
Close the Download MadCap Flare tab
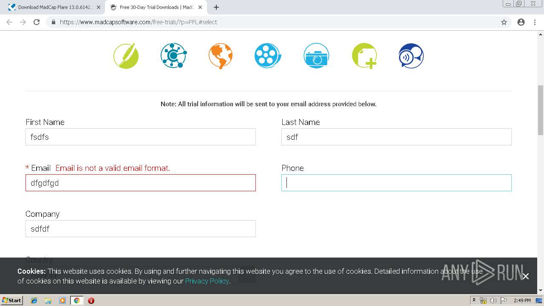[99, 7]
